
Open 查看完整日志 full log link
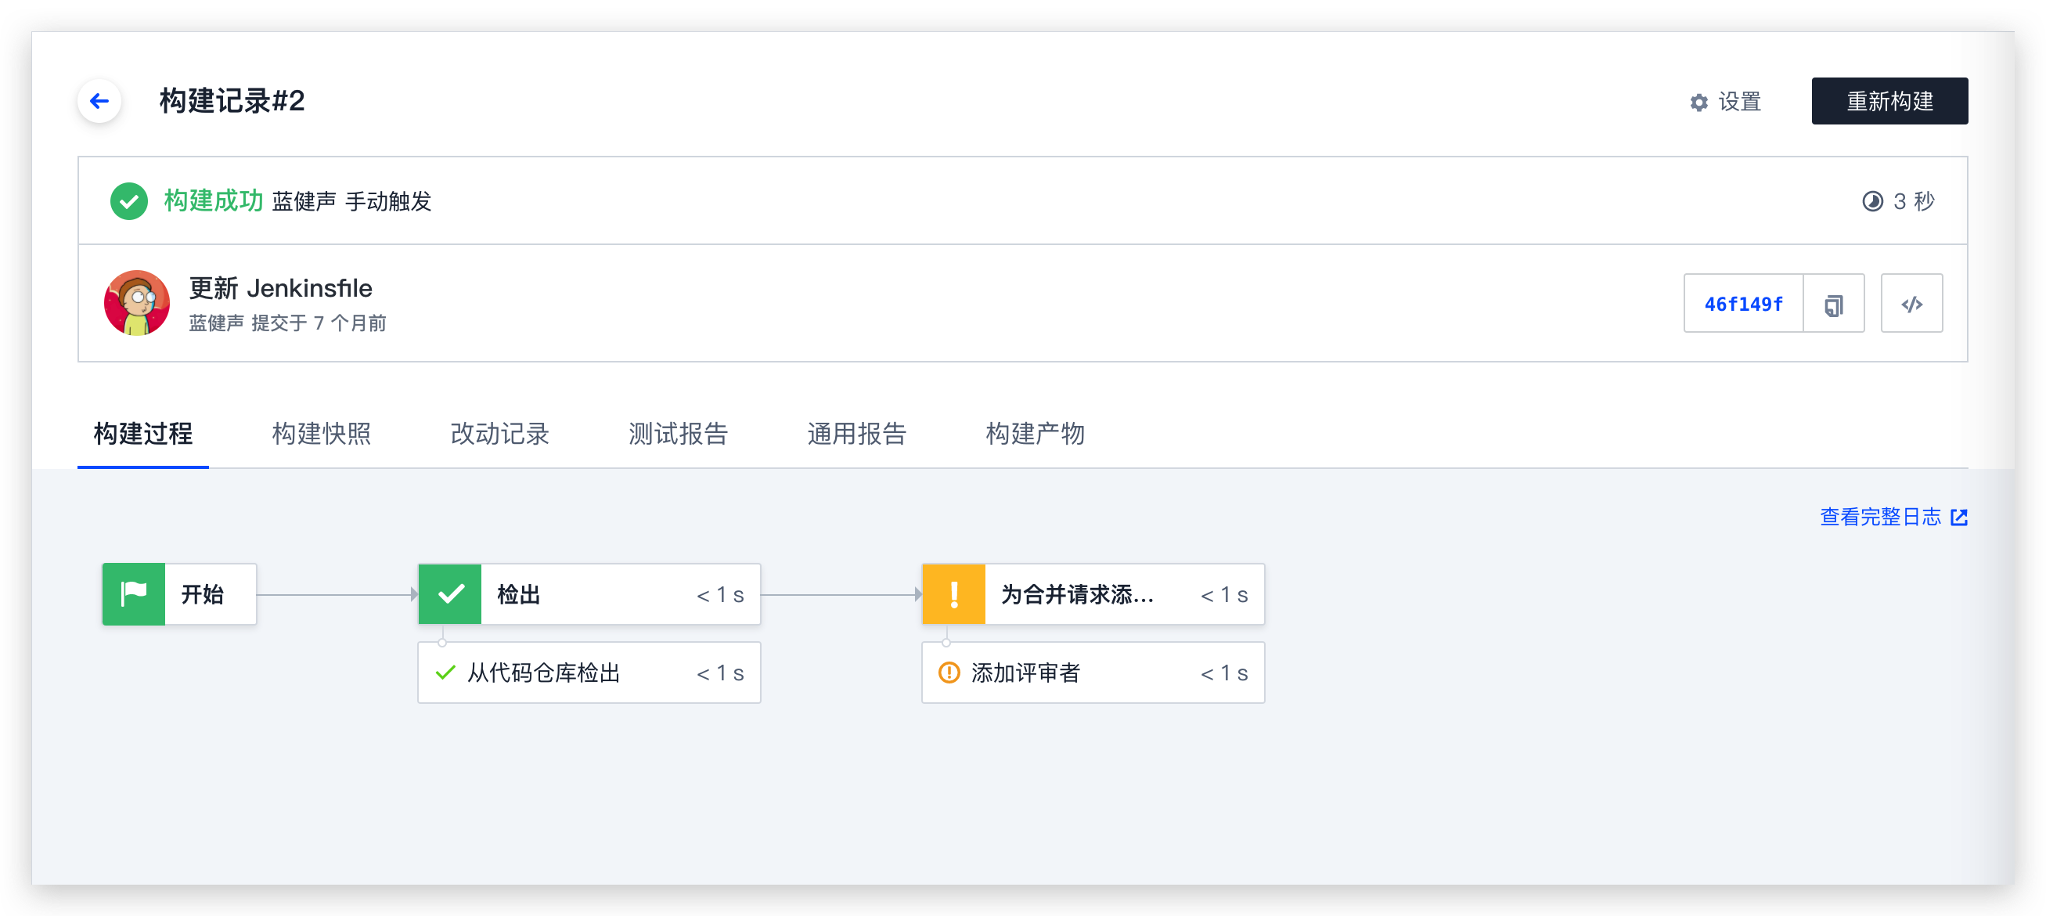pos(1879,518)
